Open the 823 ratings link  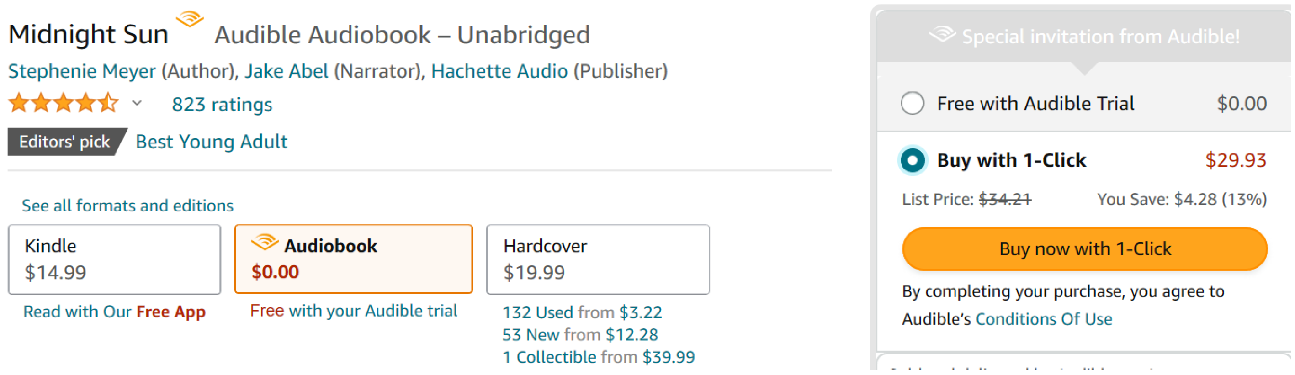pos(222,105)
